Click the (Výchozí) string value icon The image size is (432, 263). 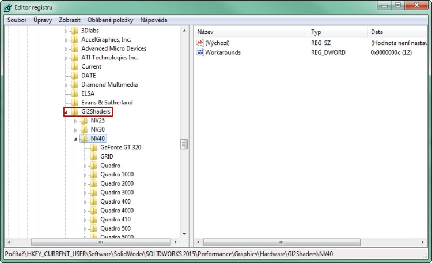(200, 43)
